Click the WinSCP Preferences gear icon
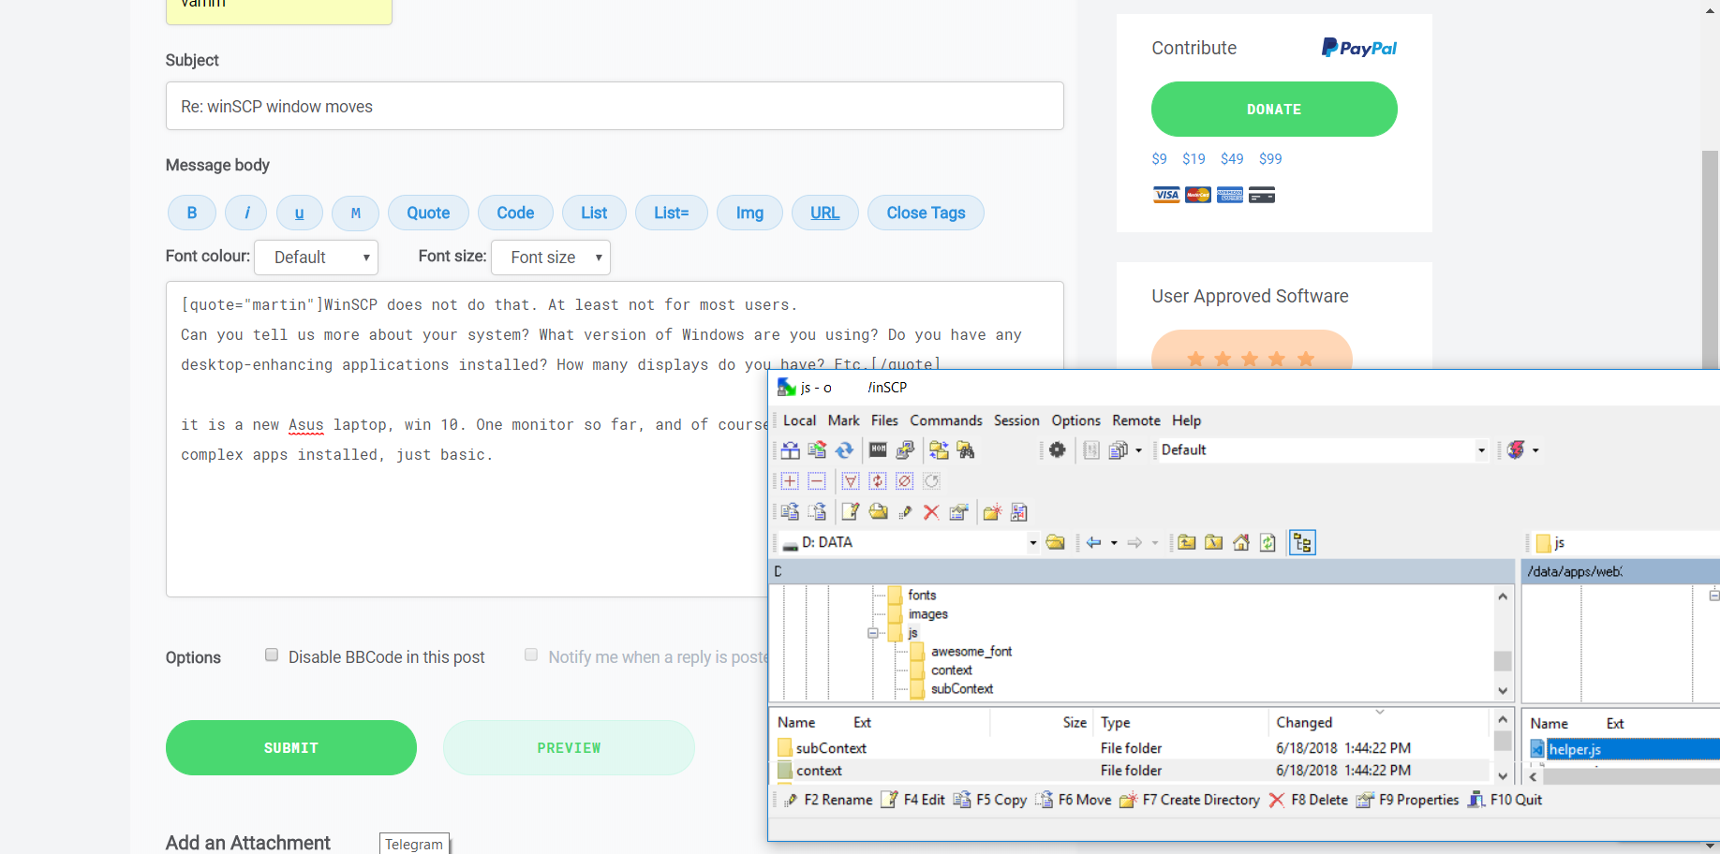 (1057, 450)
